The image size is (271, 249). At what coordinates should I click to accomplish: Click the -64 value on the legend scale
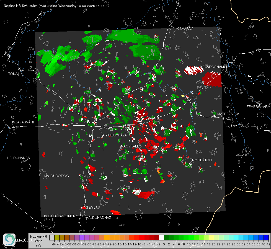pyautogui.click(x=54, y=244)
